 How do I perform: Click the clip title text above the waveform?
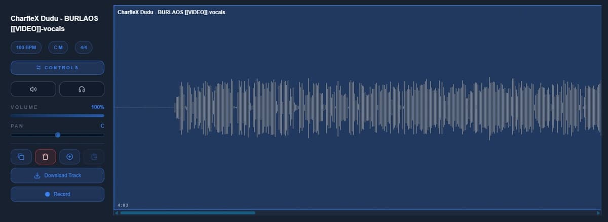click(x=171, y=12)
